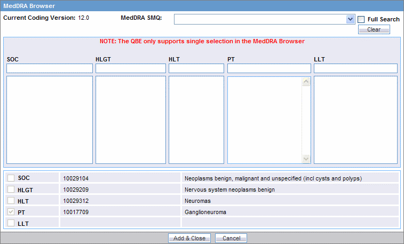Open the MedDRA SMQ dropdown arrow
The image size is (404, 244).
(x=350, y=19)
